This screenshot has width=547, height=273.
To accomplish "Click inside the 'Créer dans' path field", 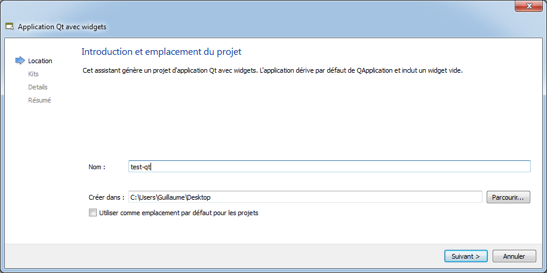I will point(305,197).
